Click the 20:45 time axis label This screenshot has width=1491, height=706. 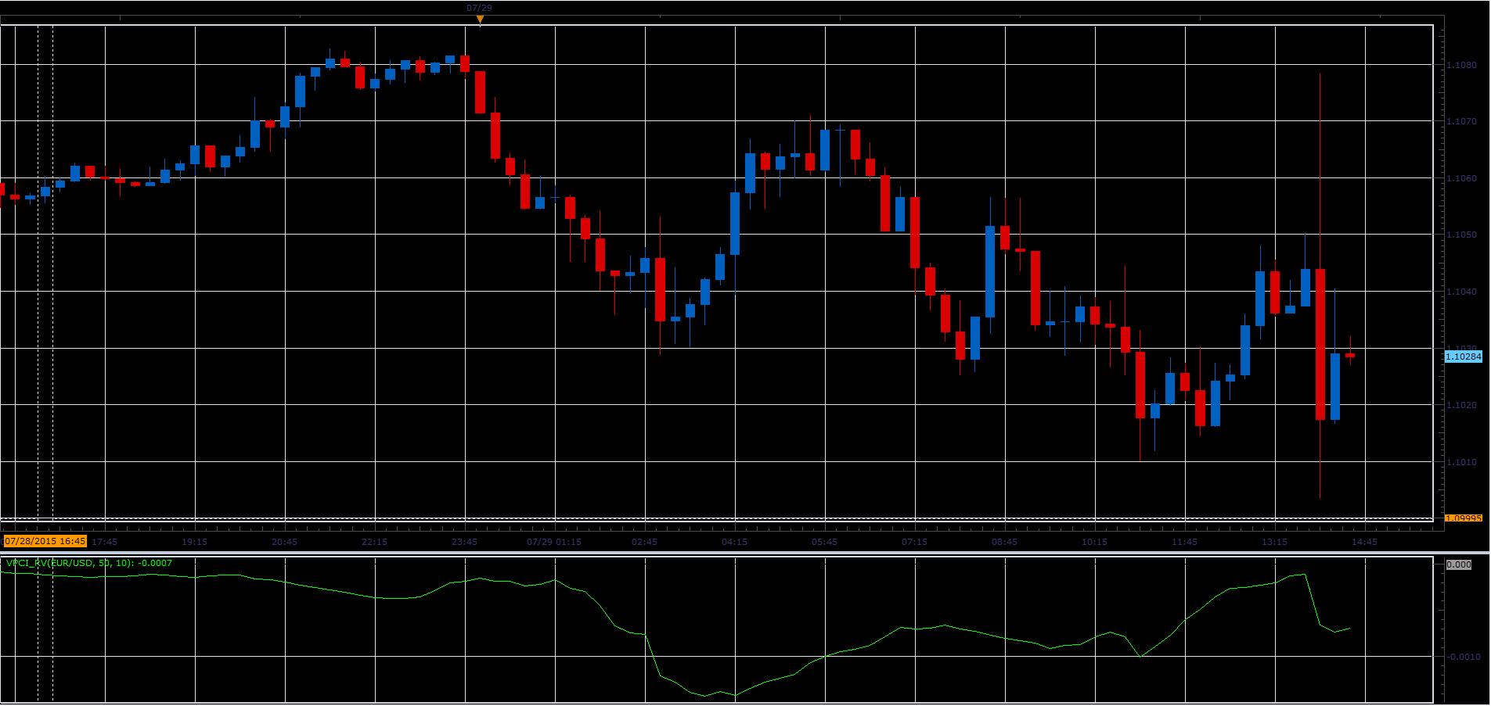coord(284,542)
